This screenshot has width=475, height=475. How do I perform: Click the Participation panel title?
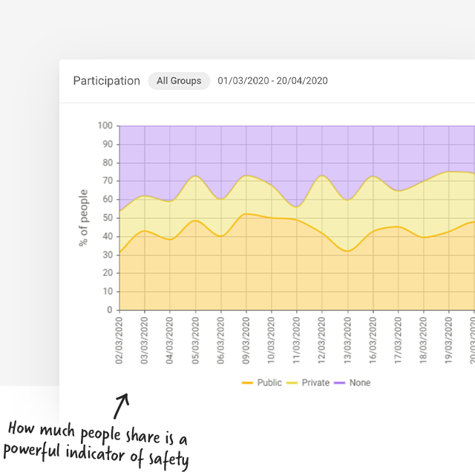coord(107,81)
